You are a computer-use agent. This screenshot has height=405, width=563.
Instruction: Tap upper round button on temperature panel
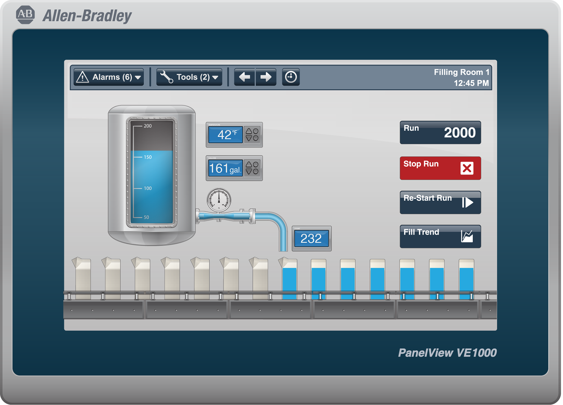point(256,131)
